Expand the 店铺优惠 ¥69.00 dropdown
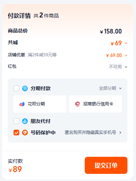The height and width of the screenshot is (181, 136). point(126,56)
